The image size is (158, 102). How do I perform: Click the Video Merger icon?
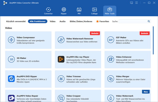tap(111, 79)
